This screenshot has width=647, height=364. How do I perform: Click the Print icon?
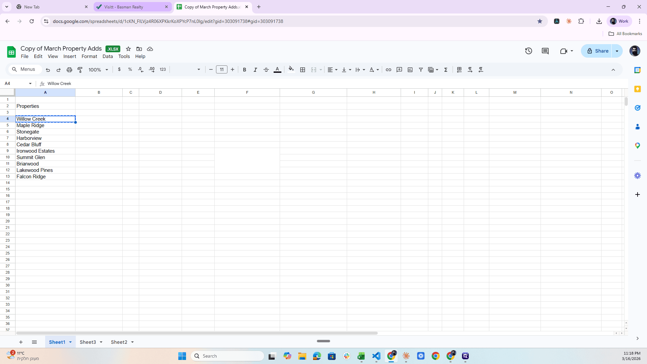pyautogui.click(x=69, y=70)
